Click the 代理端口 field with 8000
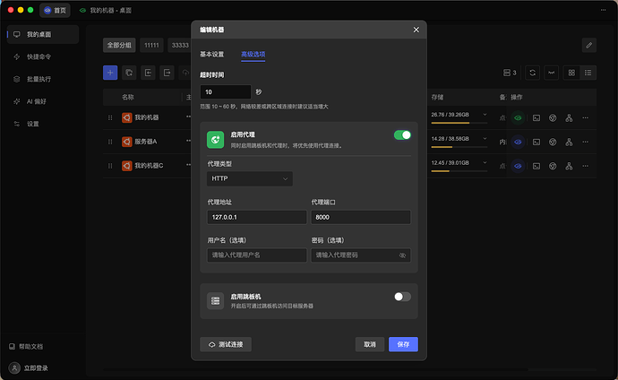This screenshot has height=380, width=618. pos(361,217)
